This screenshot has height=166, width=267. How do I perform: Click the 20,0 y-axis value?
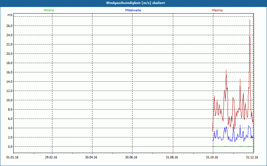(9, 54)
